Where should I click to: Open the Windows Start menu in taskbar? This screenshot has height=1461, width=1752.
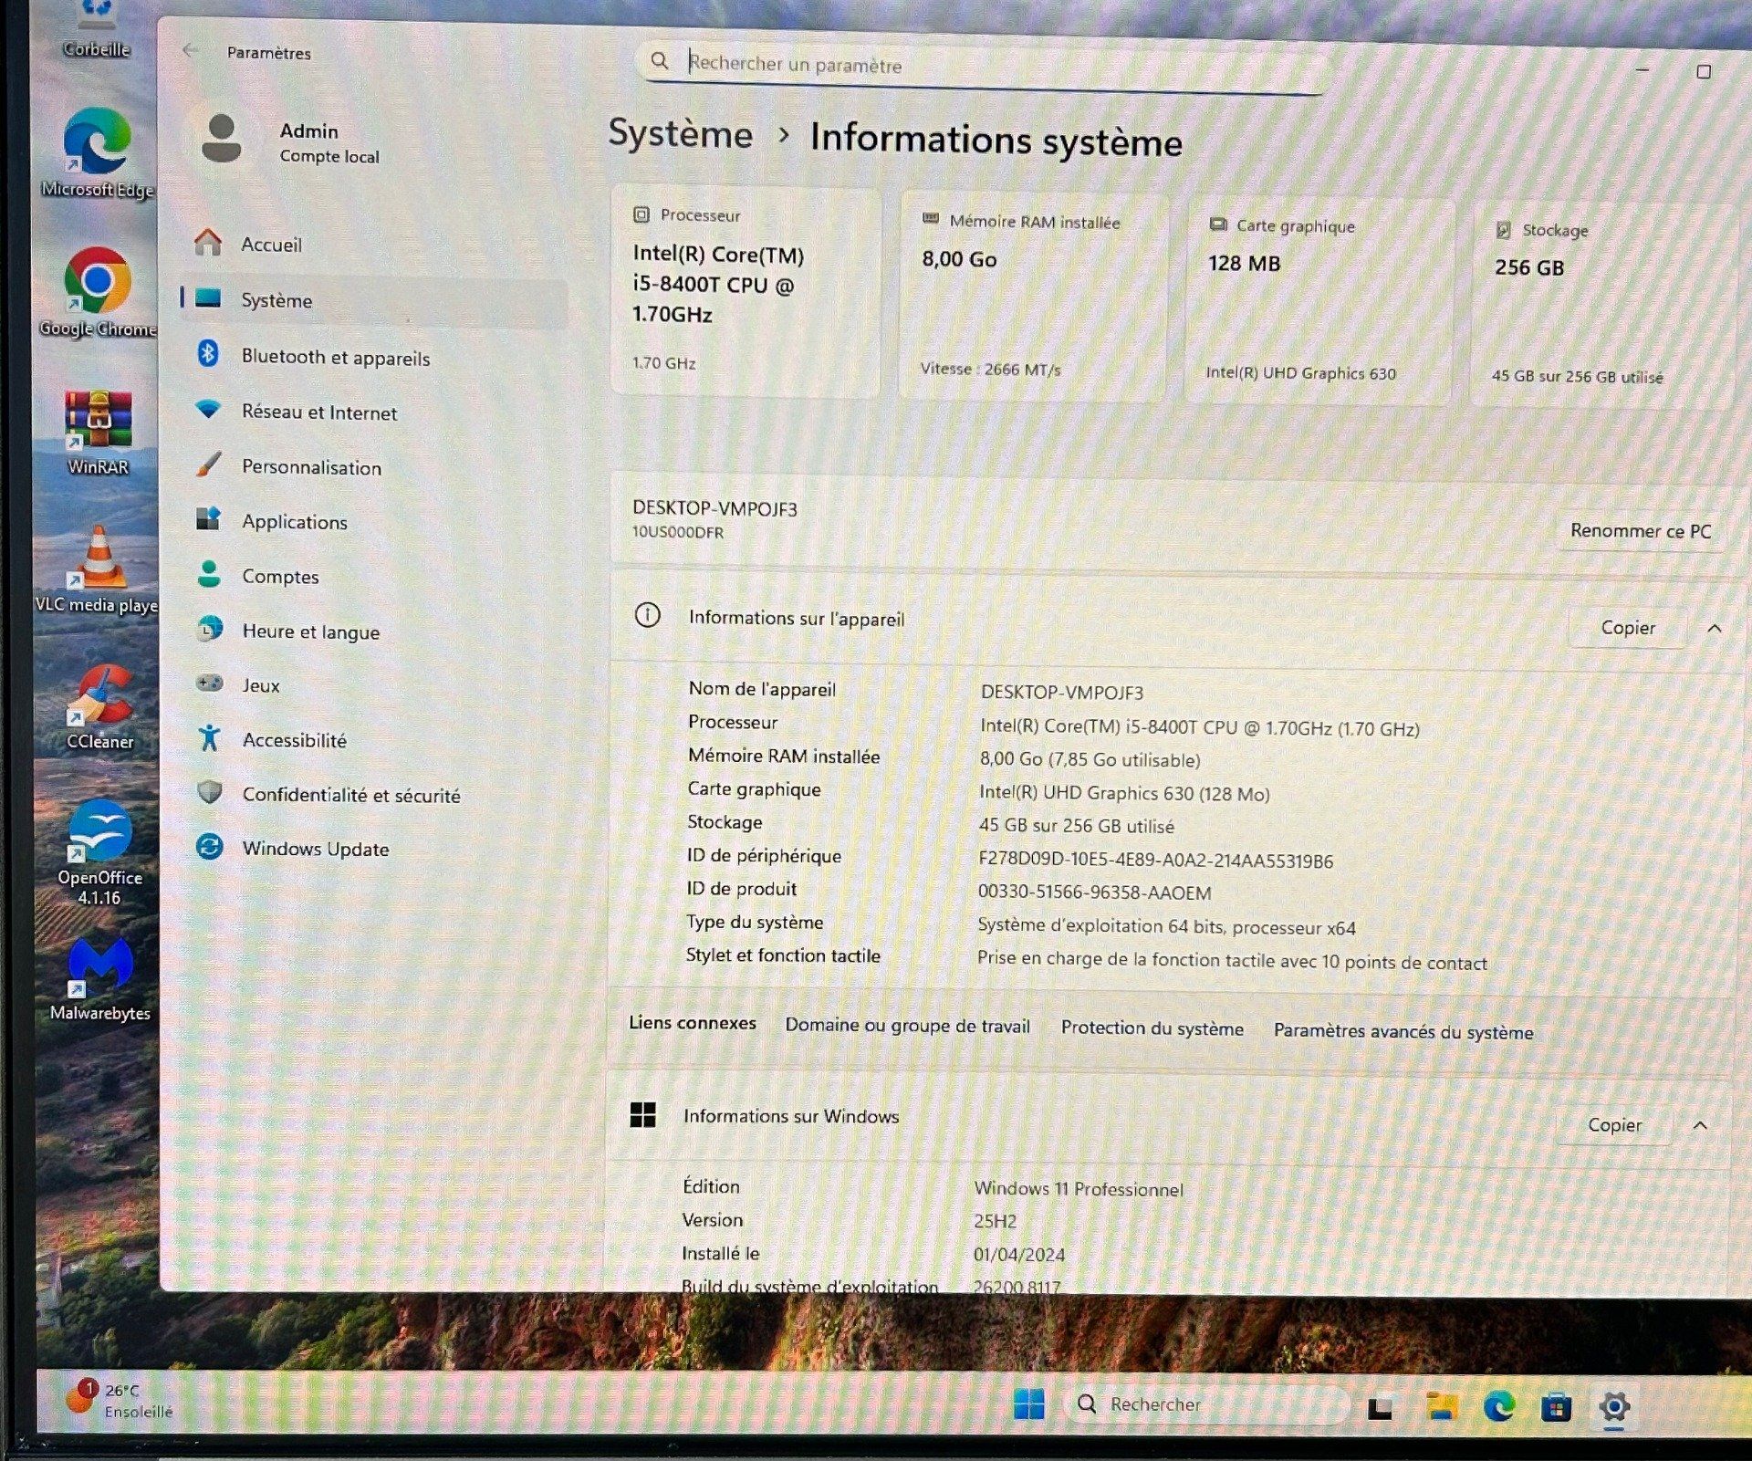(1028, 1404)
